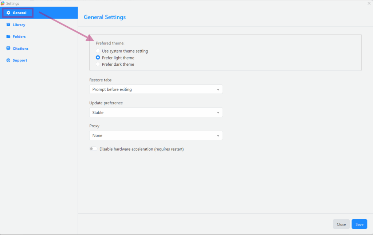Open the Proxy dropdown menu
The width and height of the screenshot is (373, 235).
tap(156, 135)
